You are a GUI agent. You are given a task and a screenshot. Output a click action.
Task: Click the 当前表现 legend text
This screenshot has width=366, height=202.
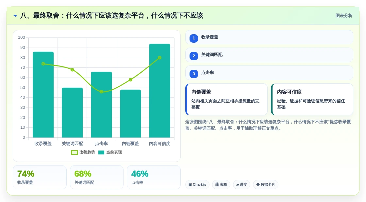click(114, 152)
